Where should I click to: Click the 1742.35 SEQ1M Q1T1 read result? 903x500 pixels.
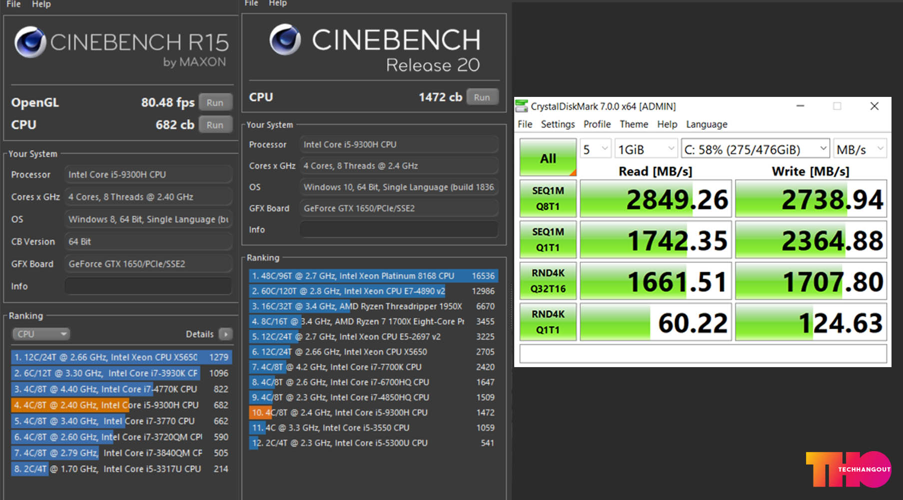click(x=656, y=240)
